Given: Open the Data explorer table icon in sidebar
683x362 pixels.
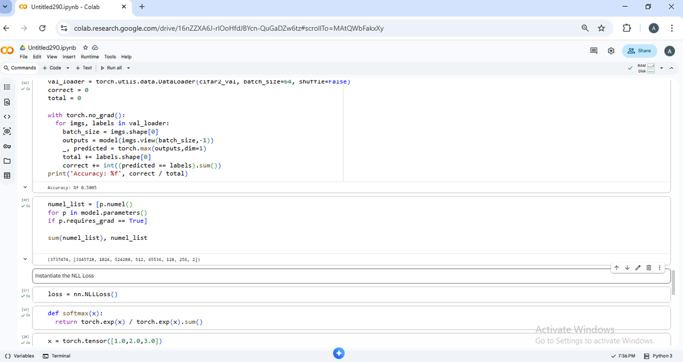Looking at the screenshot, I should (7, 176).
